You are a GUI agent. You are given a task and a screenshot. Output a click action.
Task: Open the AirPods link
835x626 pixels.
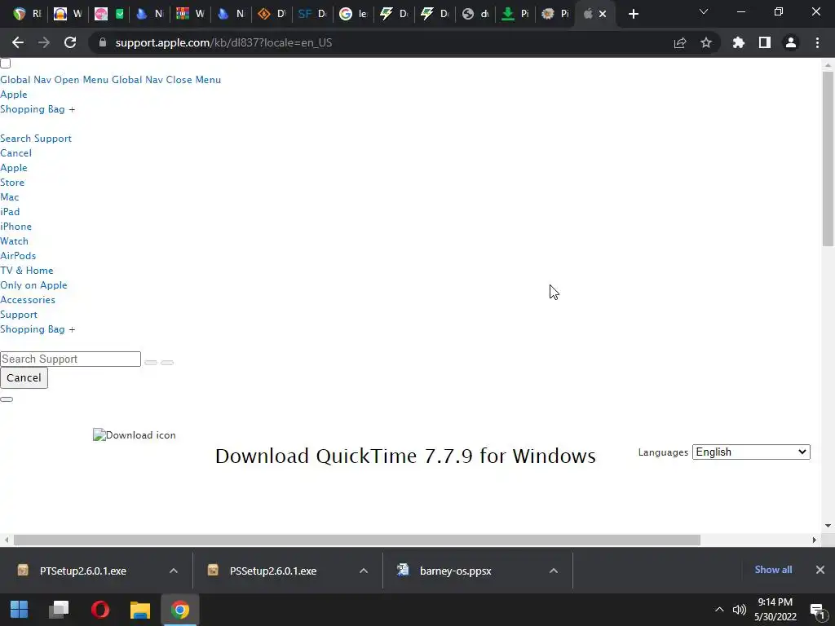18,256
